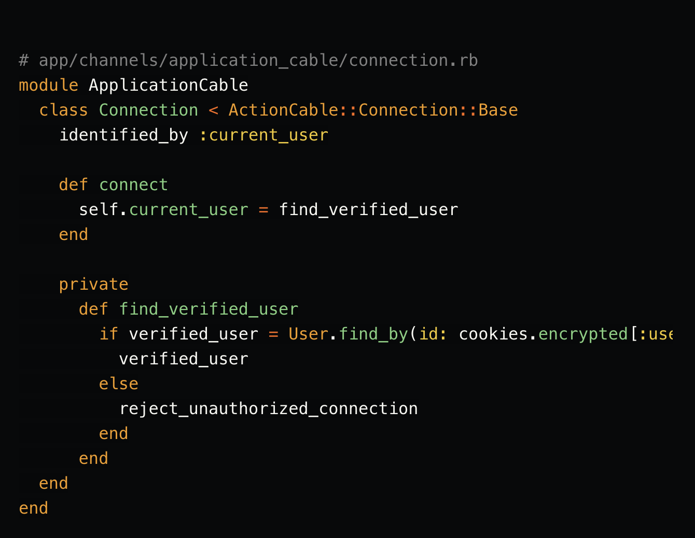695x538 pixels.
Task: Click "self" in the connect method
Action: point(99,209)
